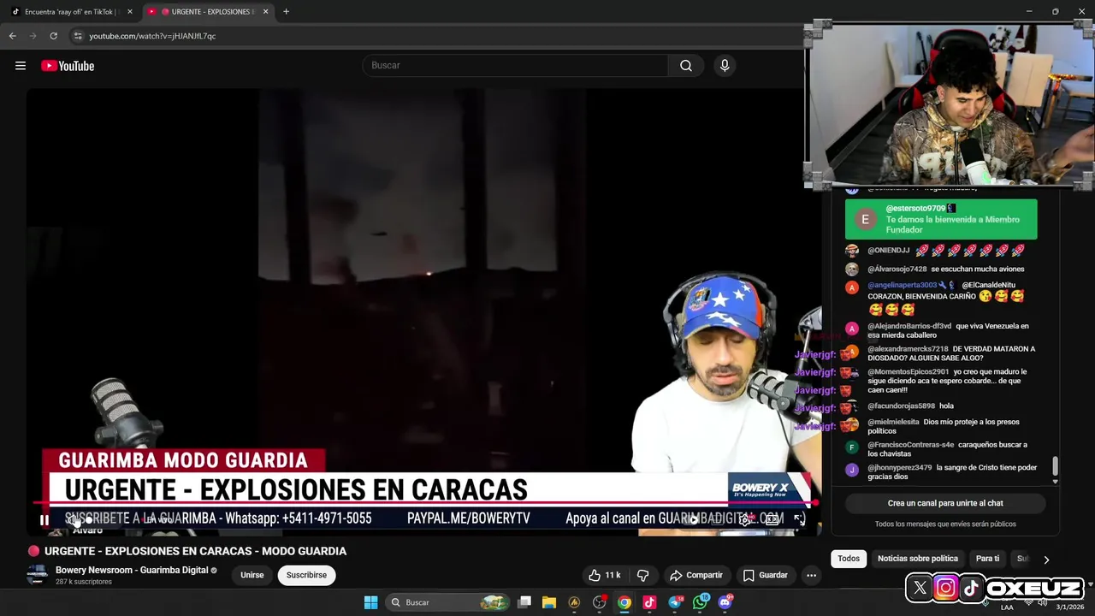Open the YouTube hamburger guide menu
Image resolution: width=1095 pixels, height=616 pixels.
[x=21, y=66]
